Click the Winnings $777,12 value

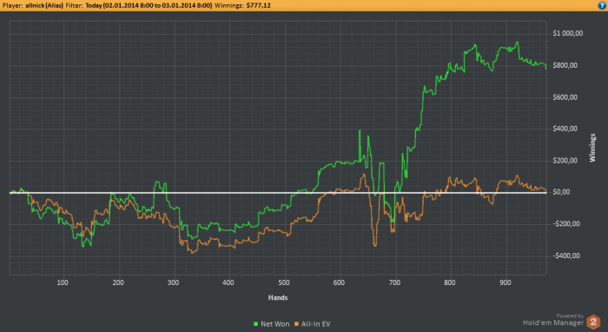[258, 5]
